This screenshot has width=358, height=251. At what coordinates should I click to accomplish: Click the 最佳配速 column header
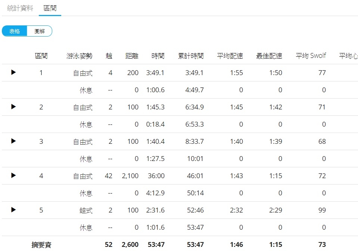[269, 56]
